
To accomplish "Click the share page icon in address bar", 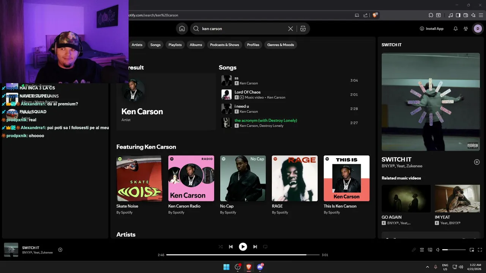I will [365, 15].
